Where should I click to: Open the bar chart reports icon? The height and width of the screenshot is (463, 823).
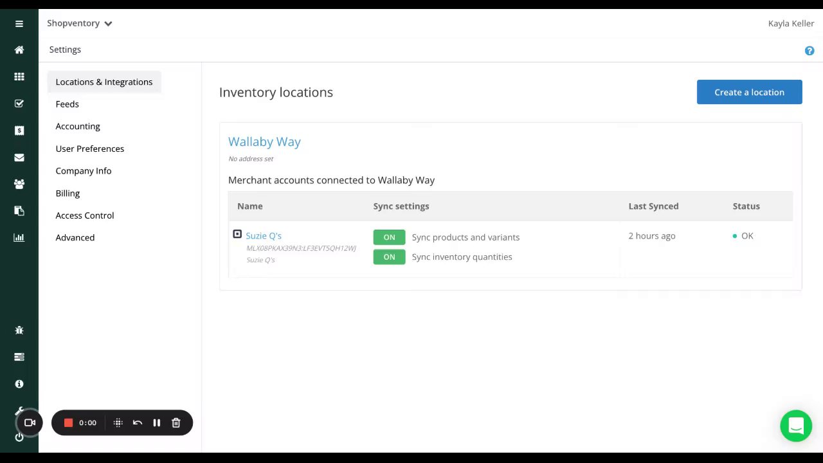19,237
